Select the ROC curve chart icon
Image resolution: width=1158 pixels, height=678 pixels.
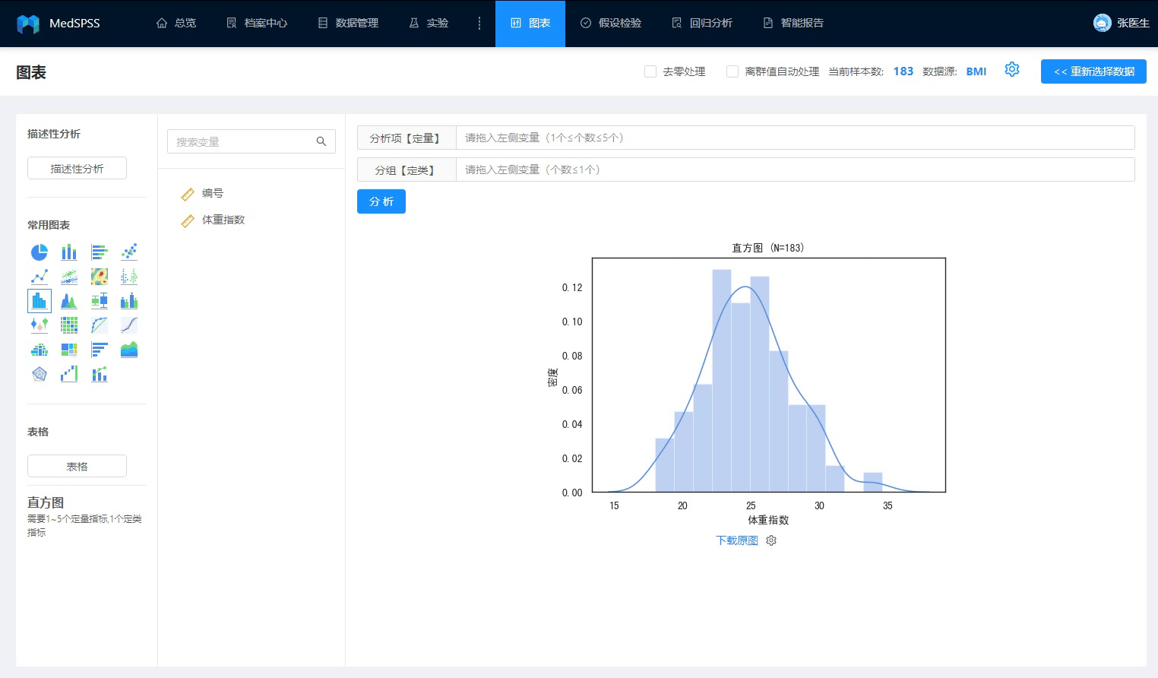click(100, 325)
